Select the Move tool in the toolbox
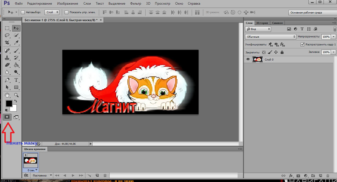 tap(16, 28)
